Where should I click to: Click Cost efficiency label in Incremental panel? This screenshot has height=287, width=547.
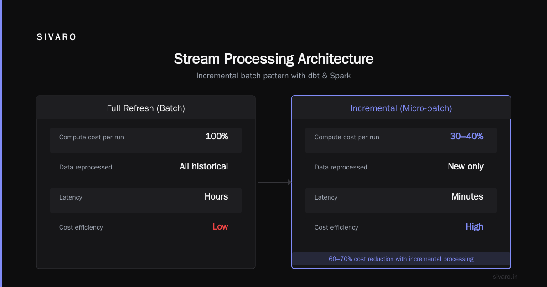[x=336, y=227]
